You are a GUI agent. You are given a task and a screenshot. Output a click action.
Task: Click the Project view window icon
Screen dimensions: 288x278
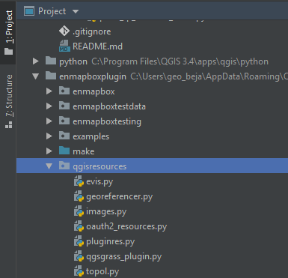tap(29, 11)
